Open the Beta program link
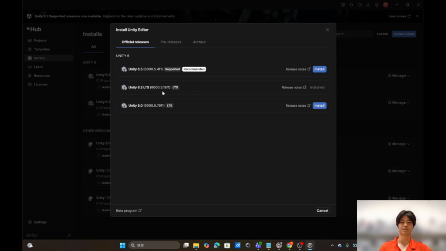The image size is (446, 251). pyautogui.click(x=128, y=210)
